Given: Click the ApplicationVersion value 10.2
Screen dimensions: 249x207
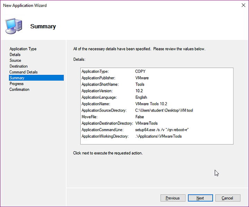Looking at the screenshot, I should [x=139, y=91].
